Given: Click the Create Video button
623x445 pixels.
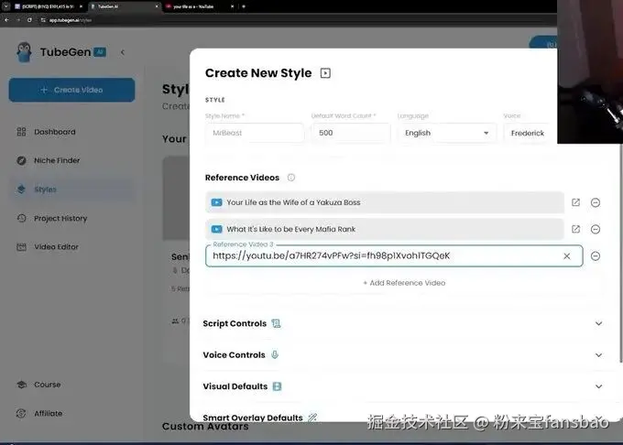Looking at the screenshot, I should click(x=71, y=90).
